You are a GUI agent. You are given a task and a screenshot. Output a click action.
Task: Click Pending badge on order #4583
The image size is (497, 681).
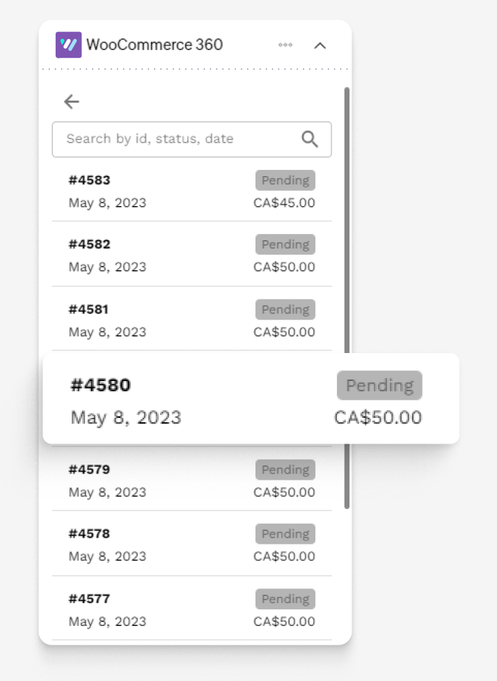coord(285,180)
